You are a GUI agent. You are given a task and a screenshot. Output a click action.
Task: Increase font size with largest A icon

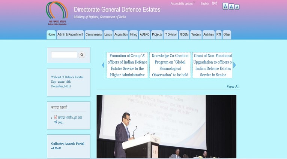tap(225, 6)
